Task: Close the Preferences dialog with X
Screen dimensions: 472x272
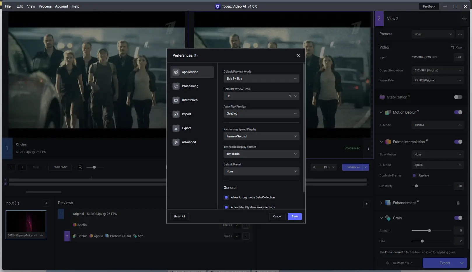Action: pos(298,55)
